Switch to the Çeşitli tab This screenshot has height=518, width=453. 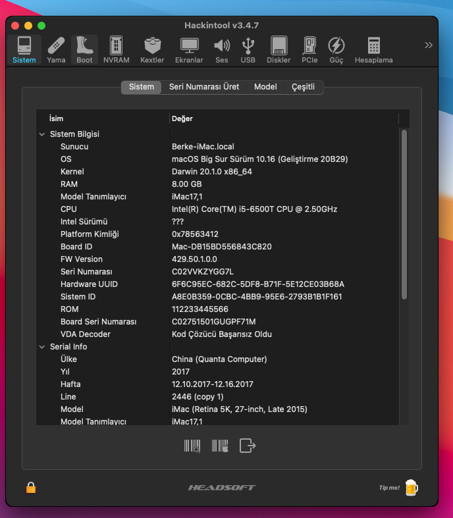tap(304, 87)
